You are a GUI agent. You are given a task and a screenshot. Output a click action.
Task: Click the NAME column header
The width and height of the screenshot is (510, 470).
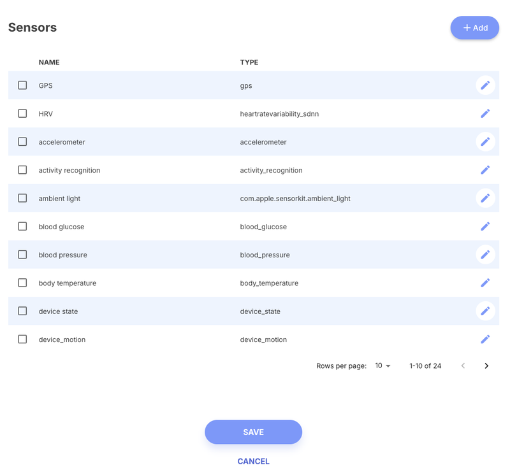coord(49,62)
